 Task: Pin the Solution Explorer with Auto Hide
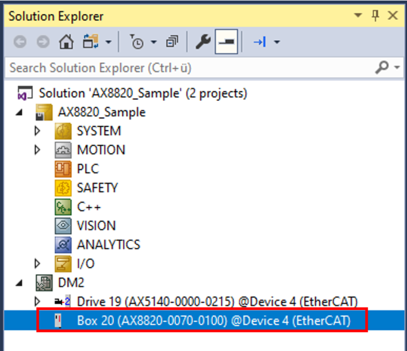pos(375,15)
